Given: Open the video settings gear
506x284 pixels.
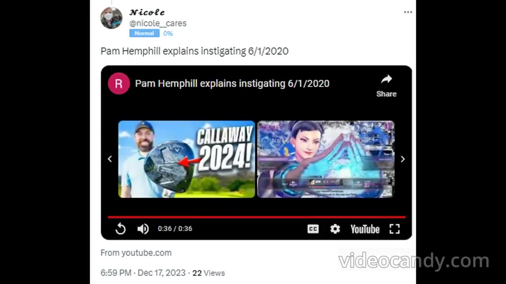Looking at the screenshot, I should click(335, 229).
